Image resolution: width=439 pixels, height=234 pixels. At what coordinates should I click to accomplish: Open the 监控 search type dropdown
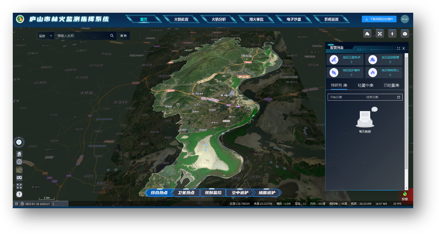pyautogui.click(x=46, y=36)
